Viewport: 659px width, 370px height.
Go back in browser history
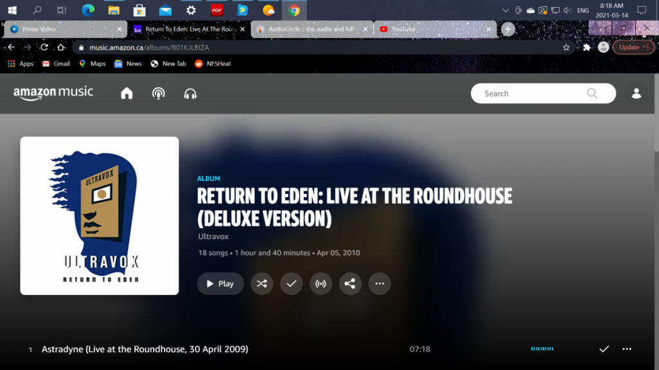pyautogui.click(x=12, y=48)
